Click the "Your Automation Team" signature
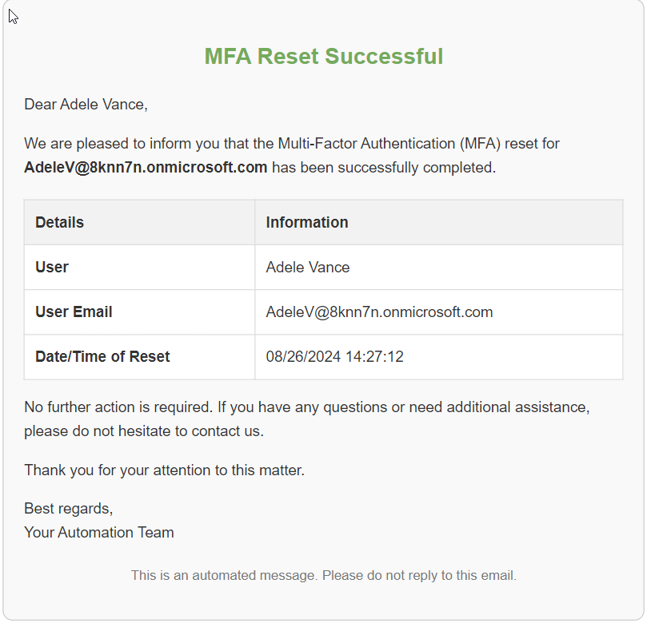The image size is (647, 623). point(99,533)
